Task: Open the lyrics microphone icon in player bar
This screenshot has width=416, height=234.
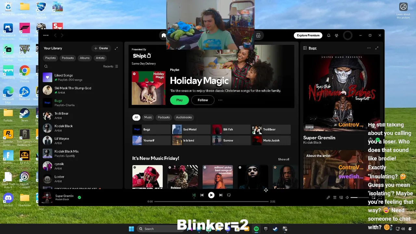Action: 328,198
